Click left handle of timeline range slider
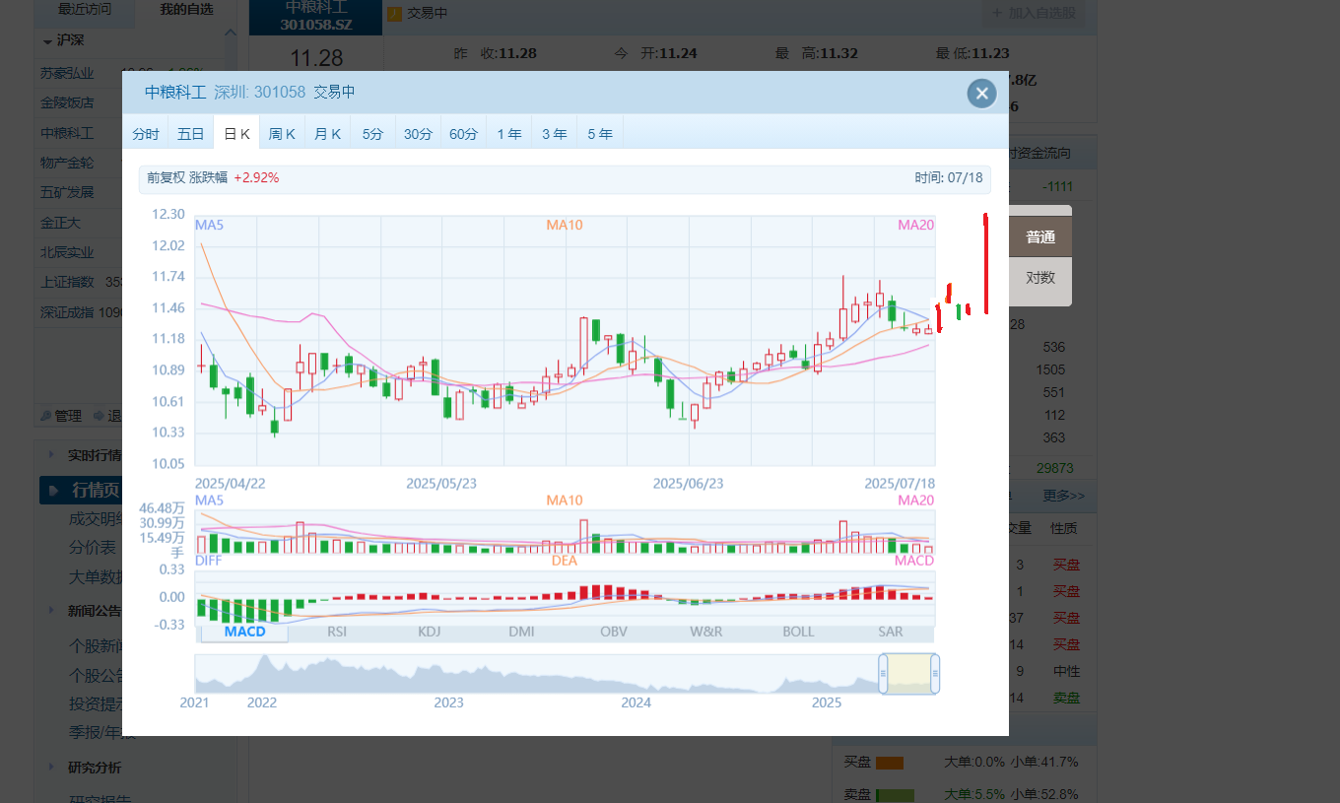This screenshot has height=803, width=1340. (883, 674)
